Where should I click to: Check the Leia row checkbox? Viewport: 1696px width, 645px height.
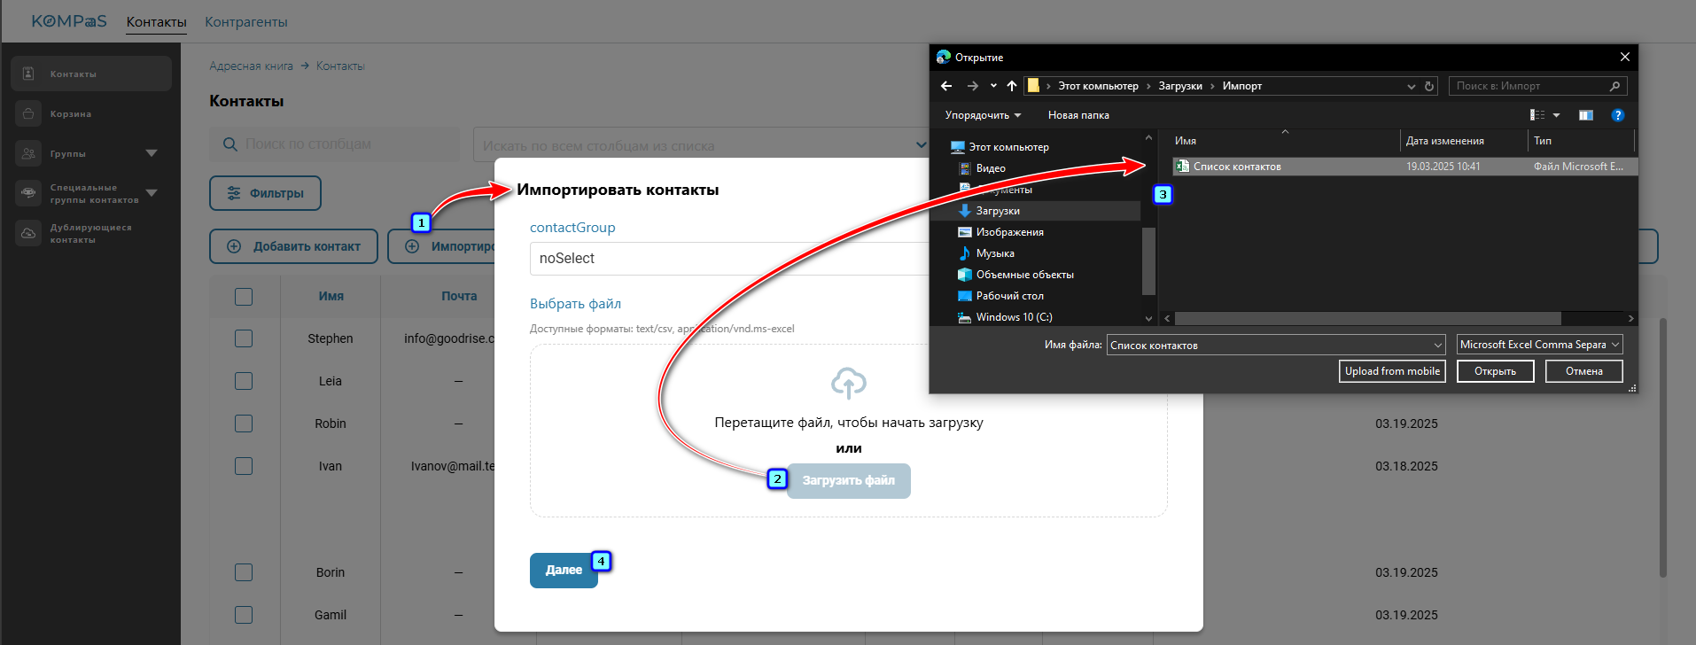[x=244, y=381]
